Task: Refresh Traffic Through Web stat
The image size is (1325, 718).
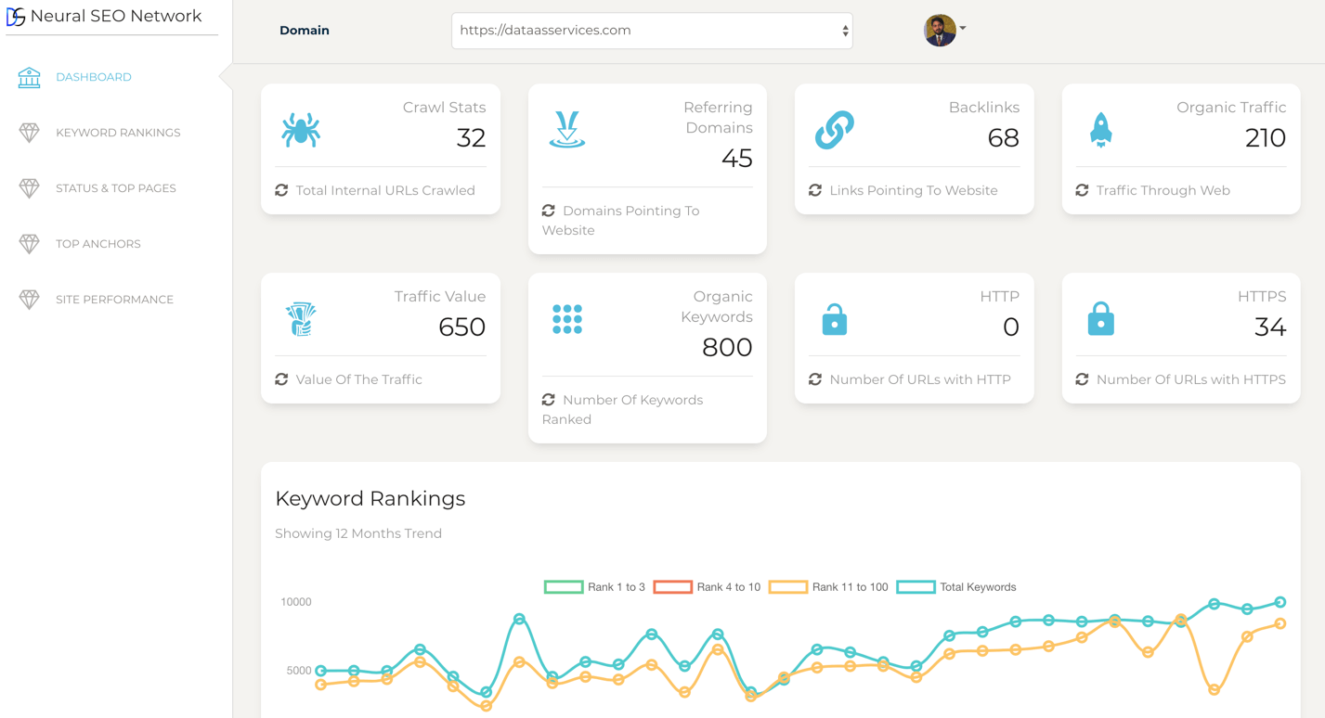Action: coord(1082,190)
